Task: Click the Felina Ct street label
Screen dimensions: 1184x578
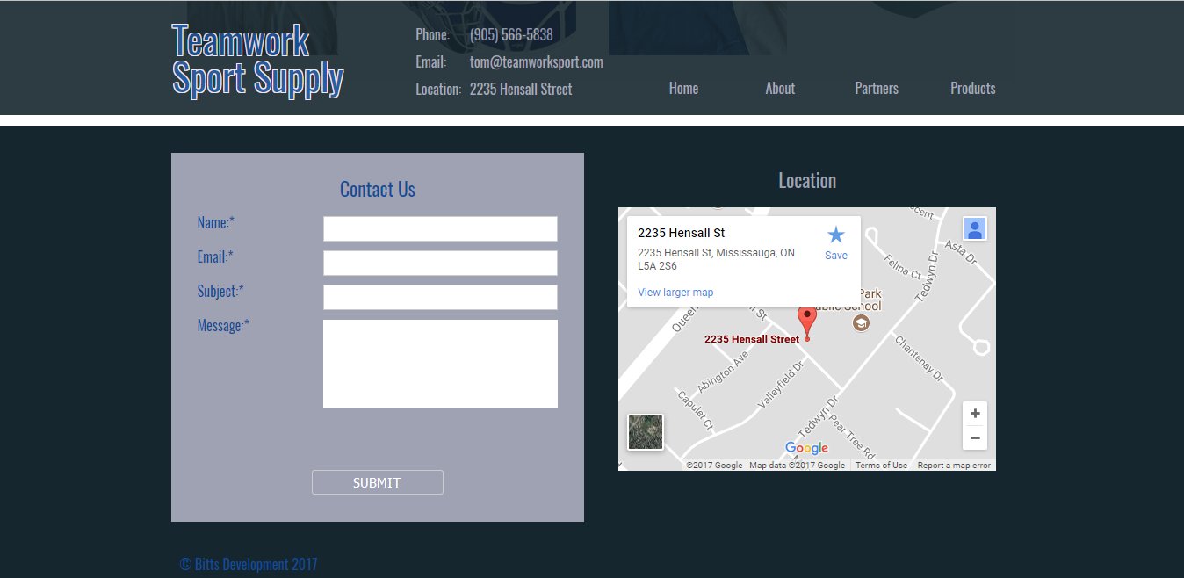Action: [903, 268]
